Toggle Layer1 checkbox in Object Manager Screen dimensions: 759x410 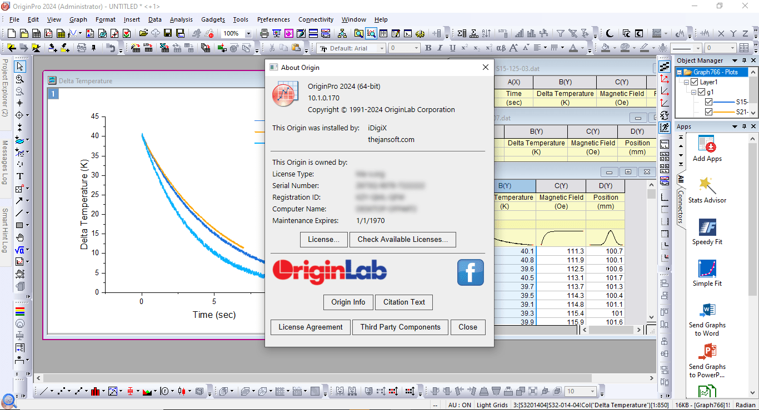click(x=694, y=82)
